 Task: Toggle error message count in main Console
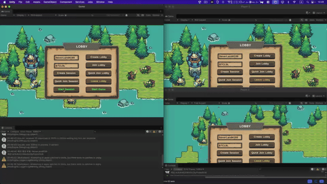point(160,132)
